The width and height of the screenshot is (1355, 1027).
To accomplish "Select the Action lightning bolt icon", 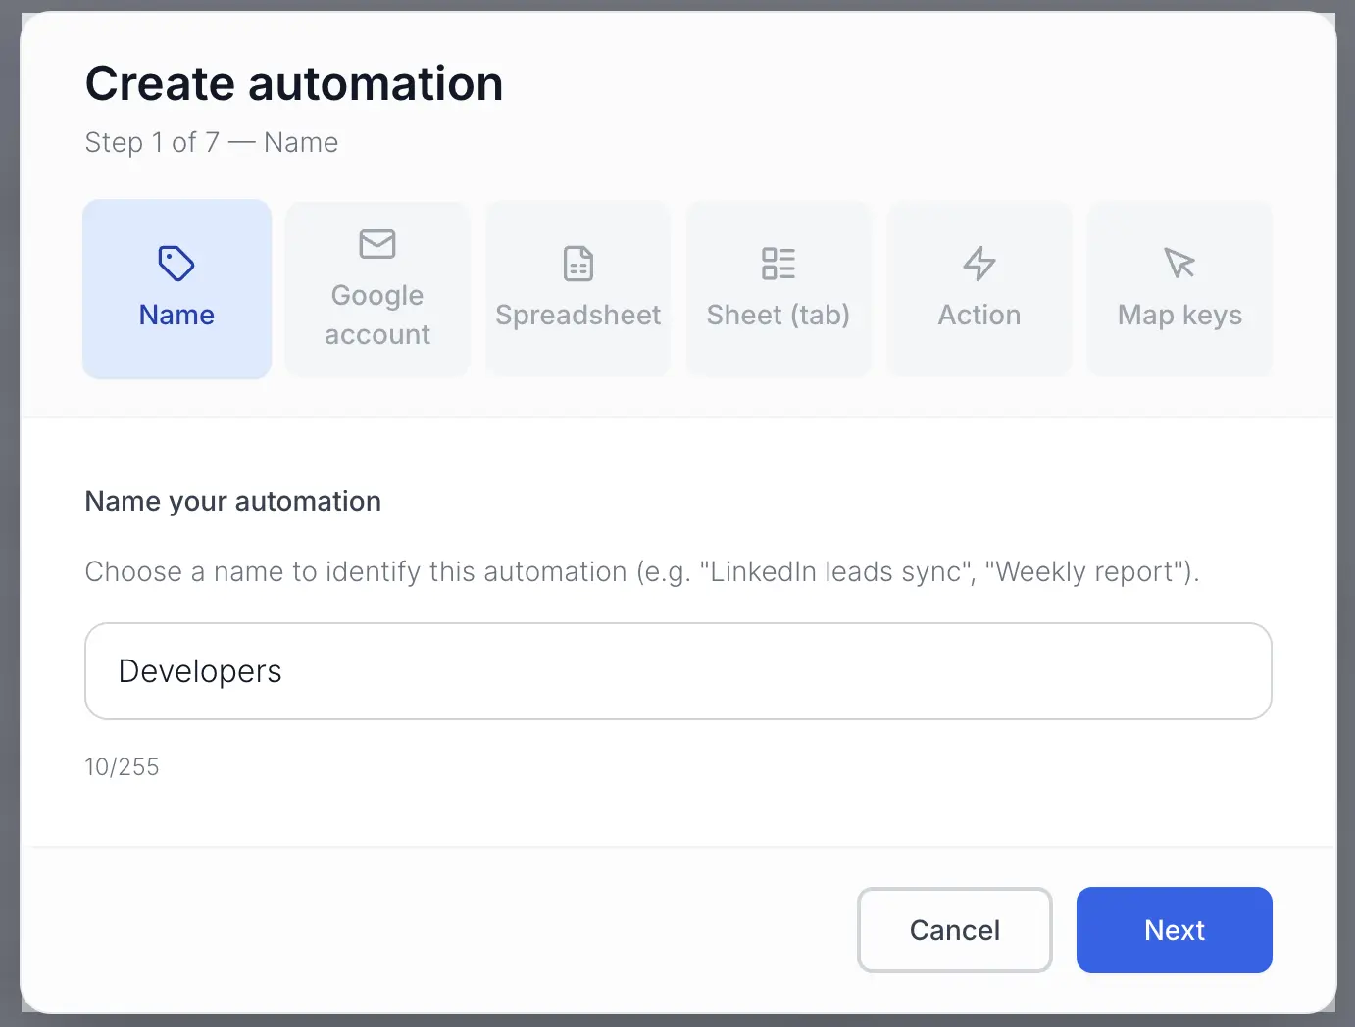I will [x=979, y=264].
